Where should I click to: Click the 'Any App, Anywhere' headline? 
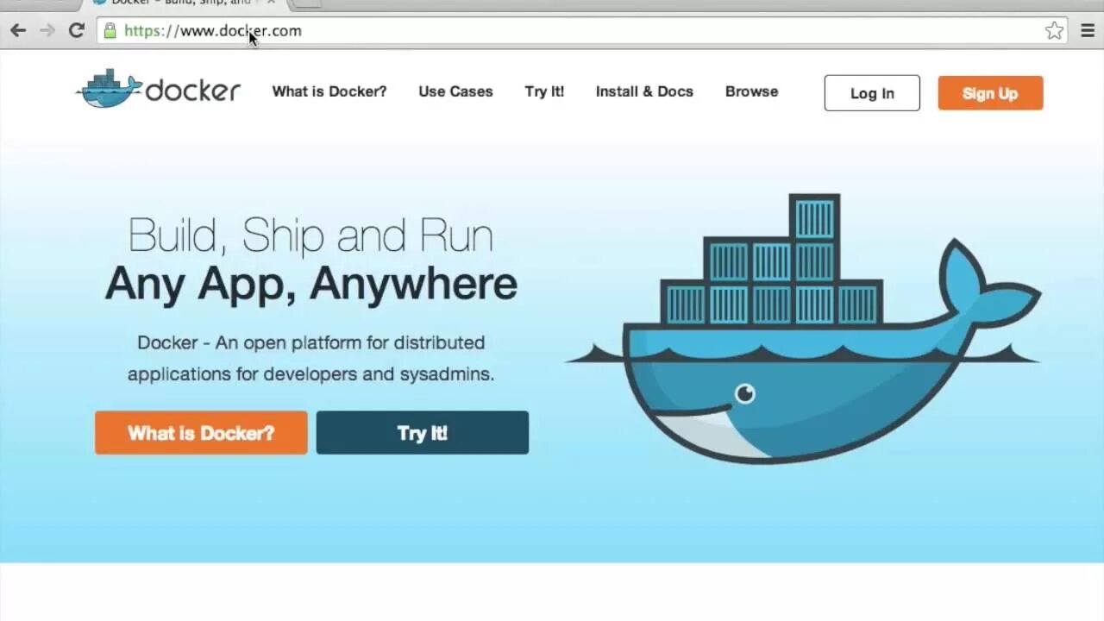(x=311, y=284)
